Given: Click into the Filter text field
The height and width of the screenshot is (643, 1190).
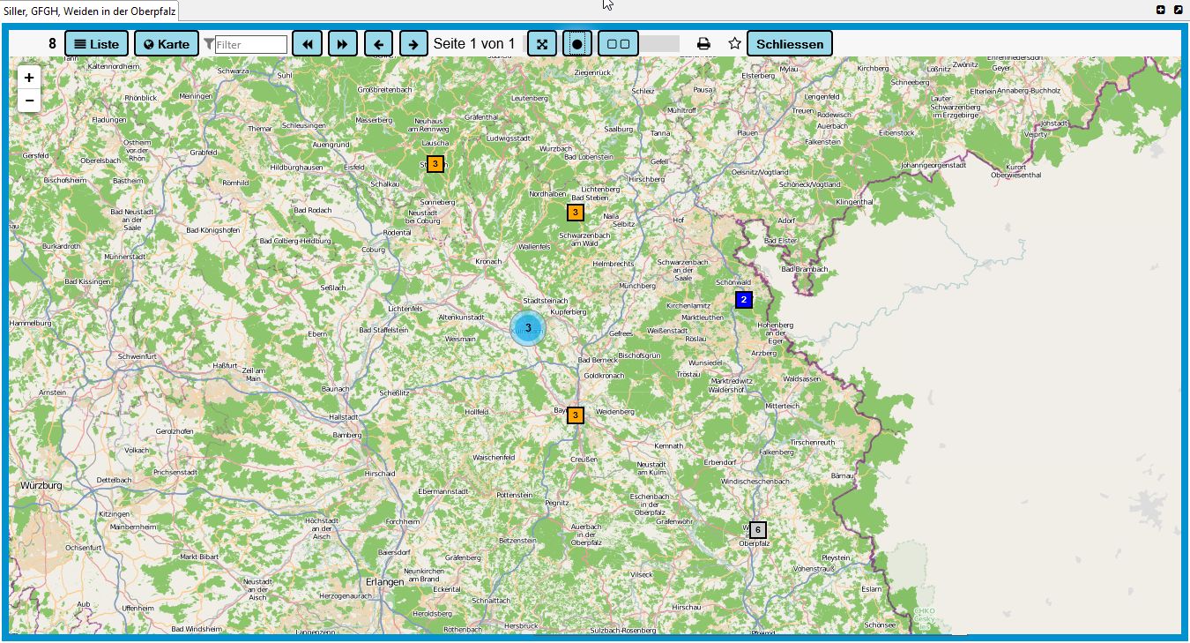Looking at the screenshot, I should pos(251,45).
